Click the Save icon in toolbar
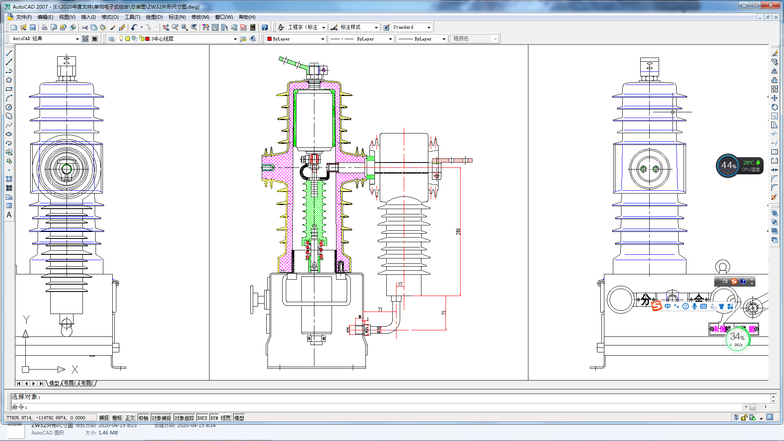The image size is (784, 441). [x=33, y=27]
